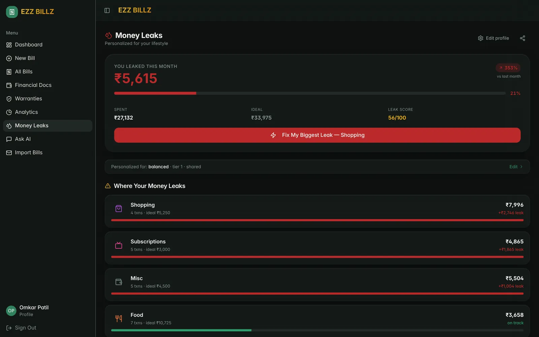Click the ₹33,975 ideal value
Image resolution: width=539 pixels, height=337 pixels.
[261, 118]
